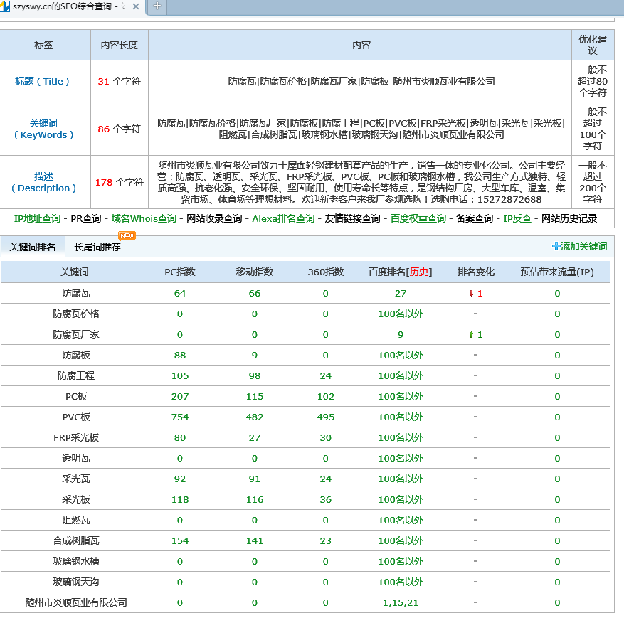Screen dimensions: 624x618
Task: Click the 1,15,21 ranking for 随州市炎顺瓦业有限公司
Action: point(401,602)
